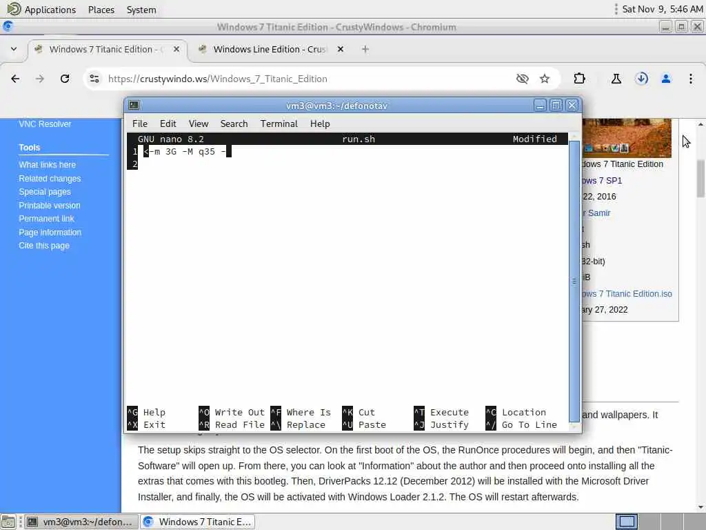The height and width of the screenshot is (530, 706).
Task: Open Page information link
Action: (50, 233)
